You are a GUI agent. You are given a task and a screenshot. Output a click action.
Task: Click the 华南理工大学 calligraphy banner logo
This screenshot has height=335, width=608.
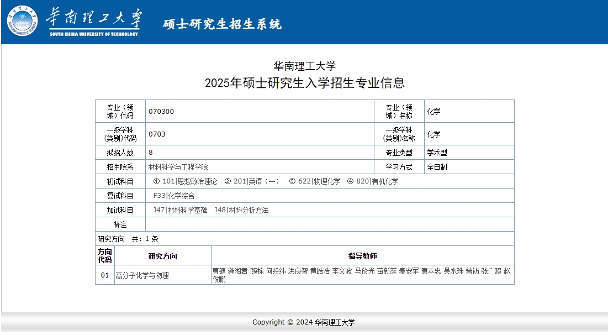94,22
